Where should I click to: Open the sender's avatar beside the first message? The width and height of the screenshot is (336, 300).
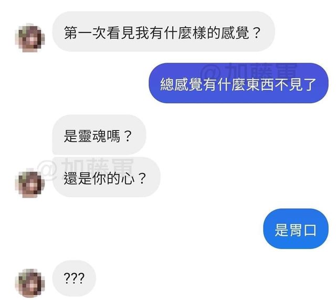click(x=30, y=38)
